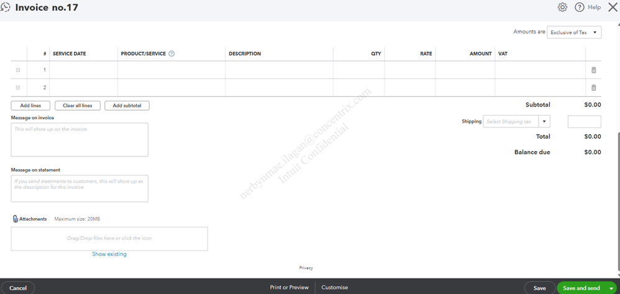Click the shipping amount input box
Image resolution: width=620 pixels, height=294 pixels.
pos(585,122)
